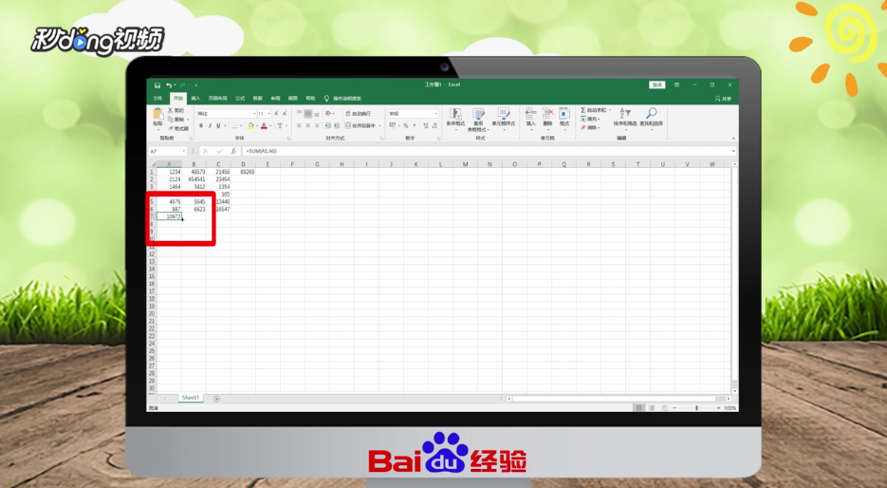887x488 pixels.
Task: Click the red font color button
Action: (x=264, y=125)
